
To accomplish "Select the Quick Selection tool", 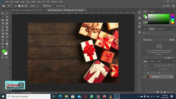I will (x=7, y=17).
